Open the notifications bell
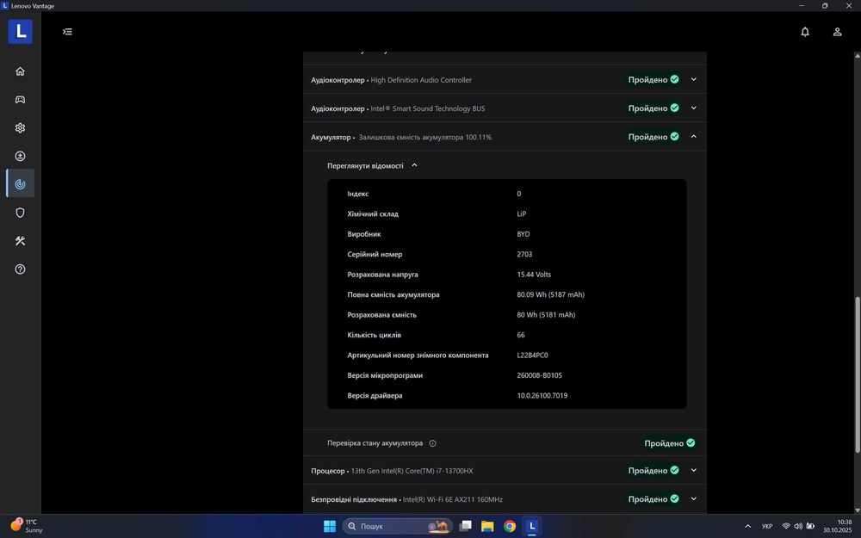The width and height of the screenshot is (861, 538). 805,32
